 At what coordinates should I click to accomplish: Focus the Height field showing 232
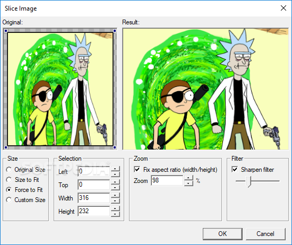coord(93,211)
